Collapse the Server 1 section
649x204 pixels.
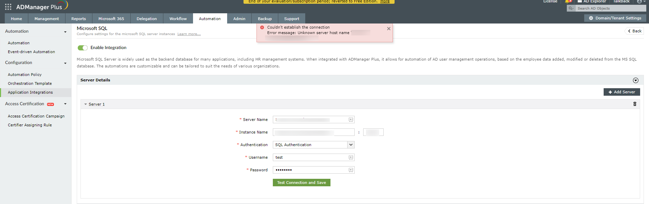click(x=86, y=105)
